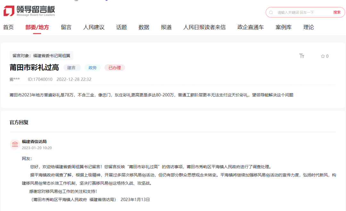Click the 政务 tag badge
The width and height of the screenshot is (346, 211).
pos(92,67)
